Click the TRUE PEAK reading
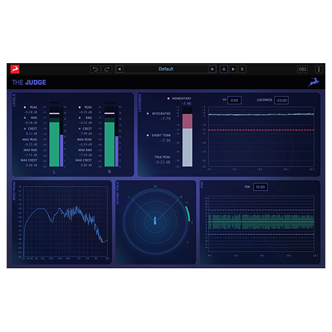The width and height of the screenshot is (332, 332). coord(163,162)
